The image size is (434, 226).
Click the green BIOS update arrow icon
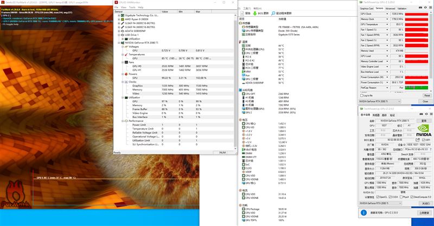254,13
